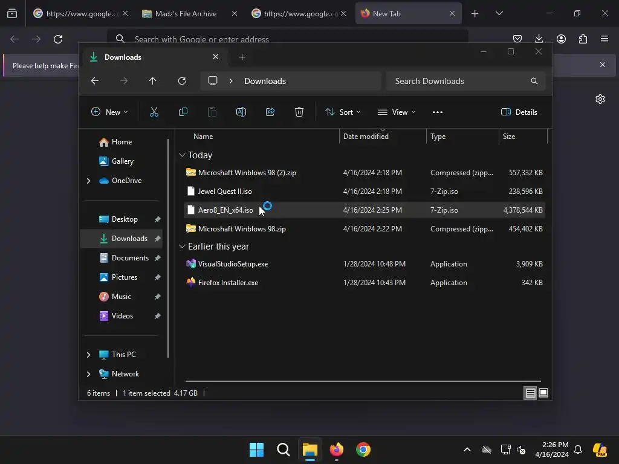Open Firefox hamburger application menu
Screen dimensions: 619x464
pyautogui.click(x=604, y=39)
